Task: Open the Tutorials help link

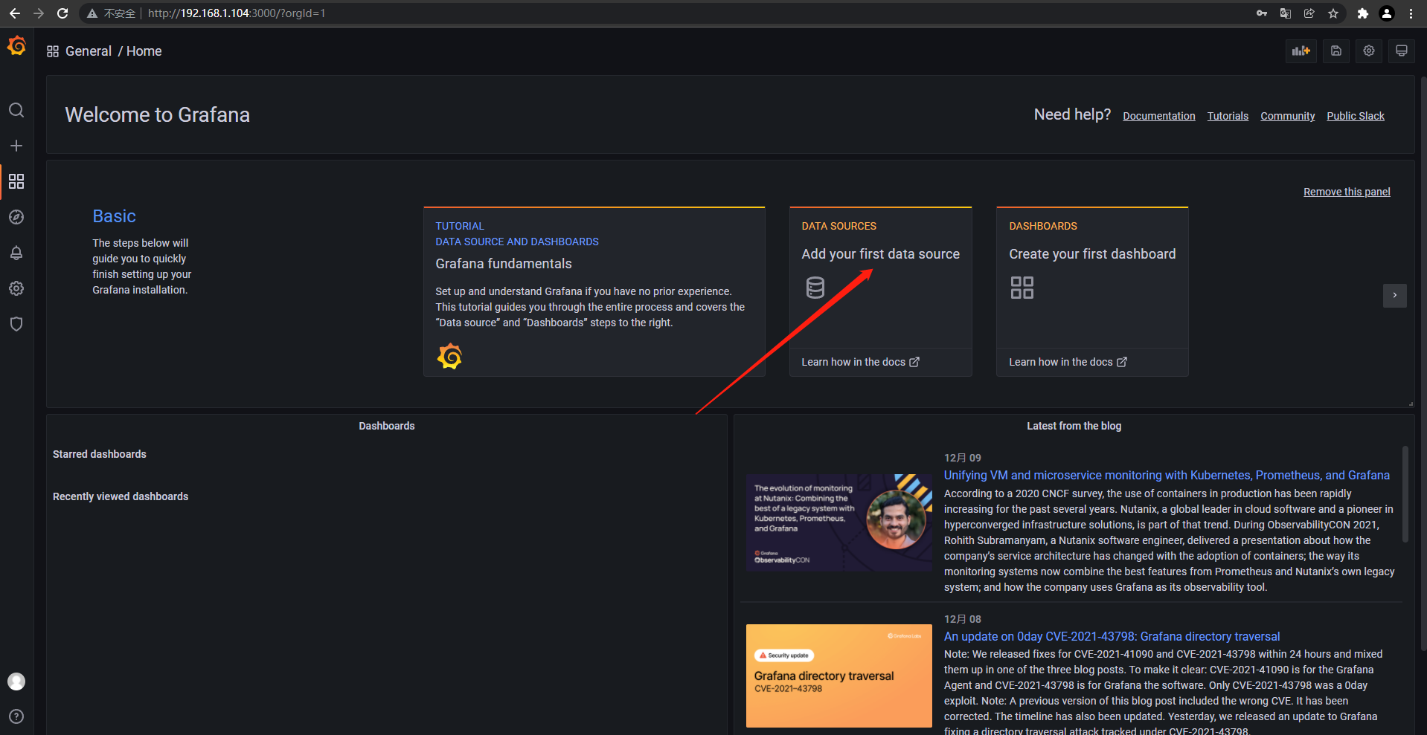Action: (x=1228, y=116)
